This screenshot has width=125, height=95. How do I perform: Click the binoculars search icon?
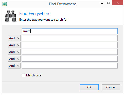coord(11,16)
